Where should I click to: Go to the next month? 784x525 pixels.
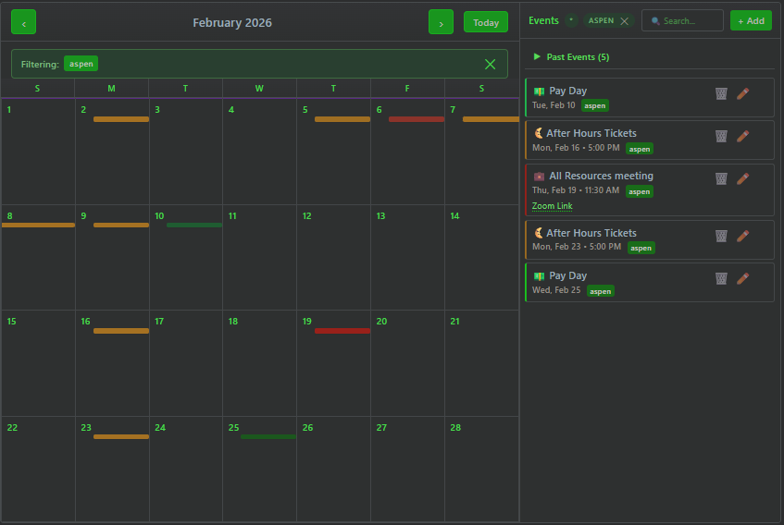tap(441, 22)
